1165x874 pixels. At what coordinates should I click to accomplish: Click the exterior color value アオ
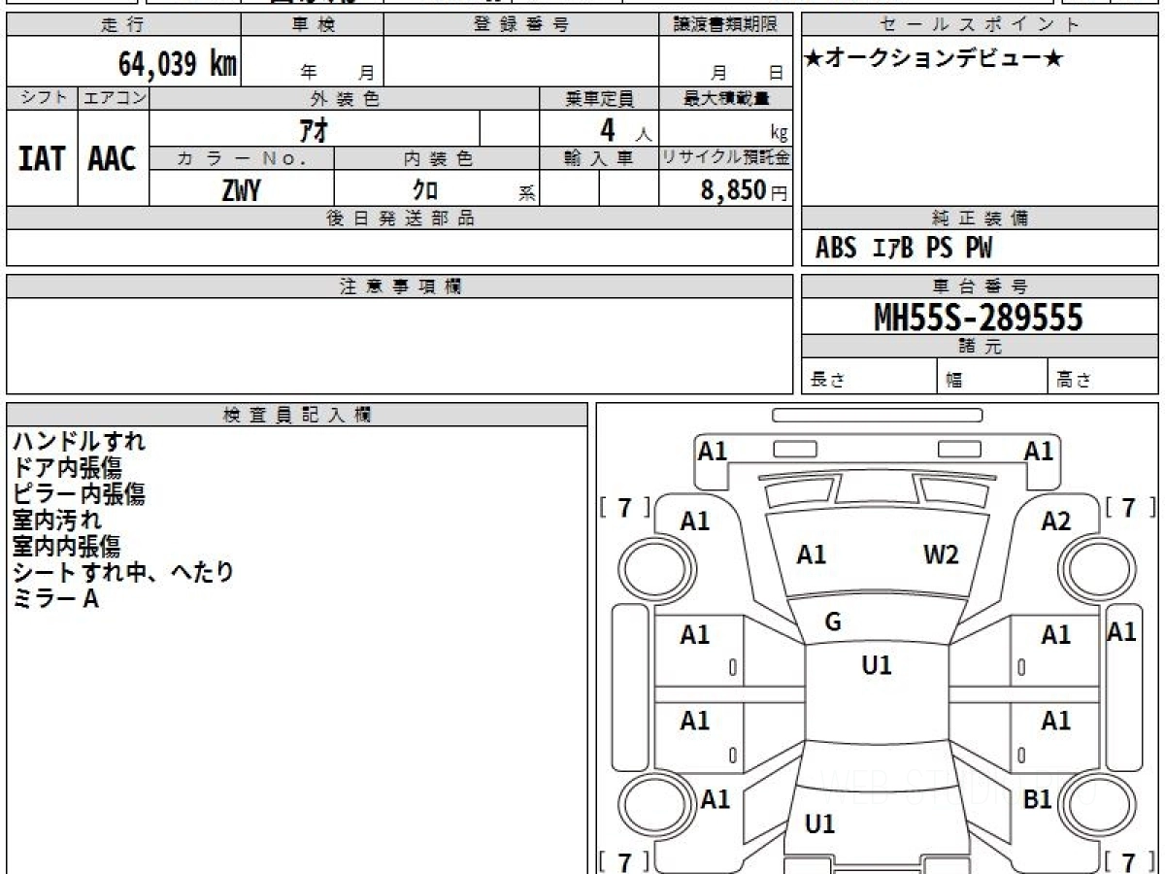click(x=316, y=128)
